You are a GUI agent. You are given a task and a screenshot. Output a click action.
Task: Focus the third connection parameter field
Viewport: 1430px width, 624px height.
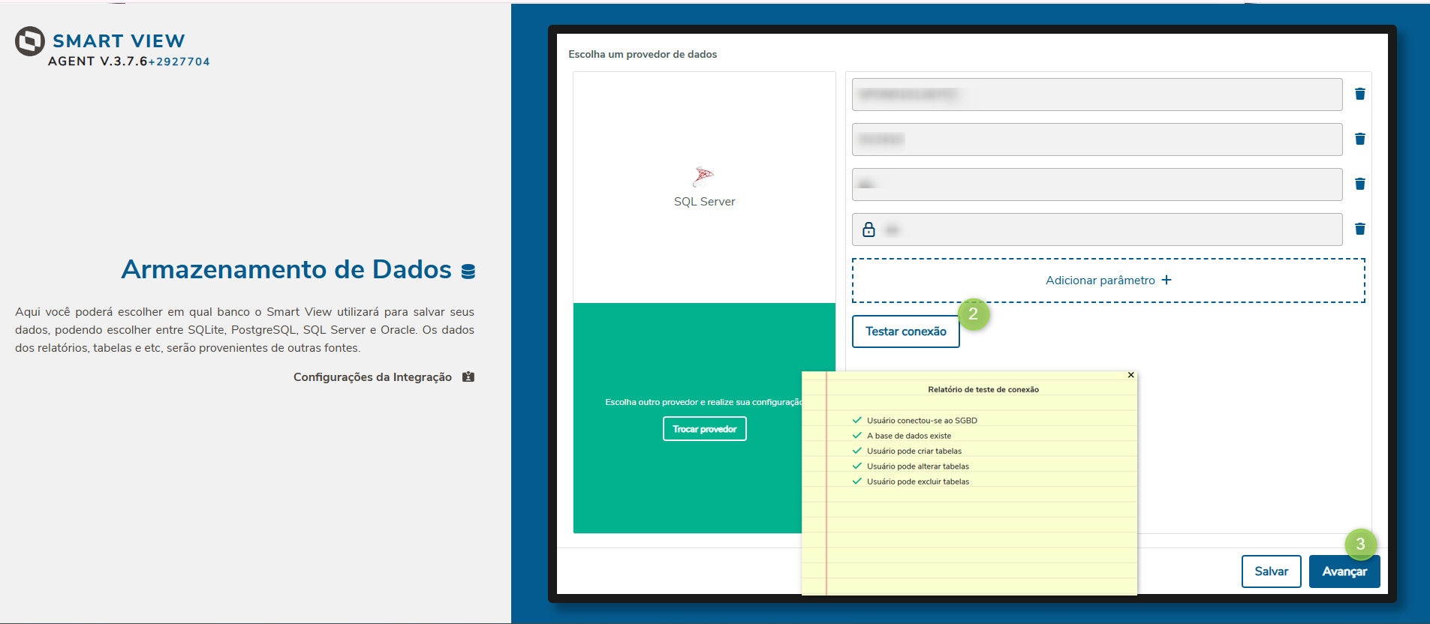(1097, 184)
